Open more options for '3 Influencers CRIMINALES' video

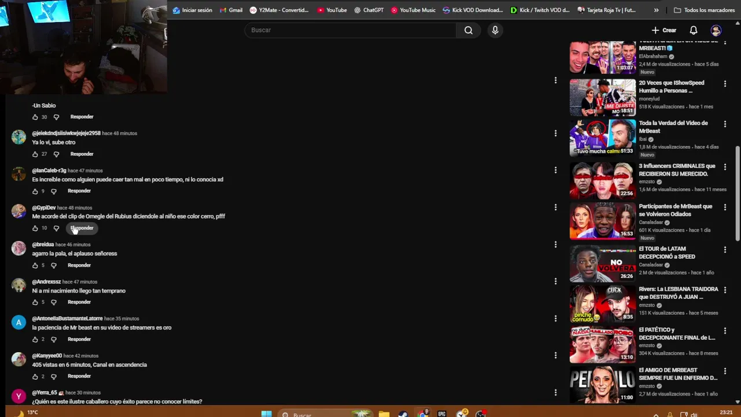point(725,167)
